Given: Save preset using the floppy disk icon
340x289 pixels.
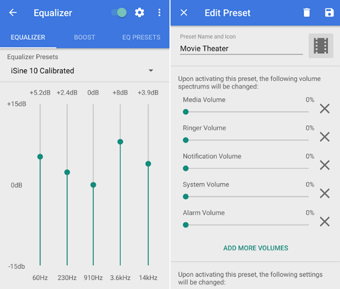Looking at the screenshot, I should coord(329,13).
